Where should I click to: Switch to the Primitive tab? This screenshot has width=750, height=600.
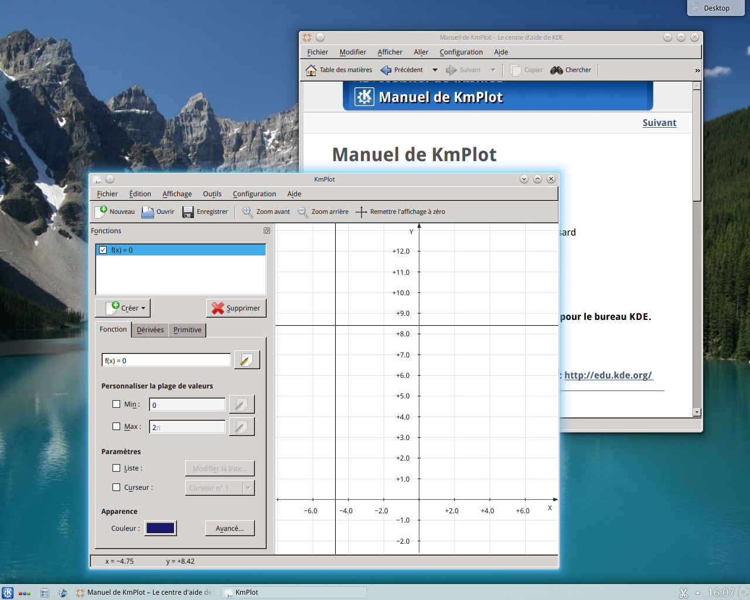[187, 330]
